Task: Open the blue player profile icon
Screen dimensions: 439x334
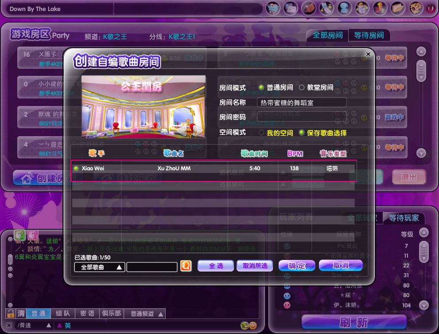Action: [x=344, y=8]
